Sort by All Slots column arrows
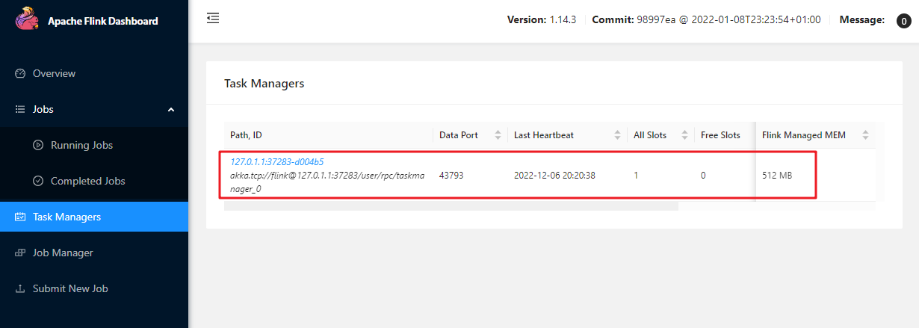Image resolution: width=919 pixels, height=328 pixels. coord(684,135)
